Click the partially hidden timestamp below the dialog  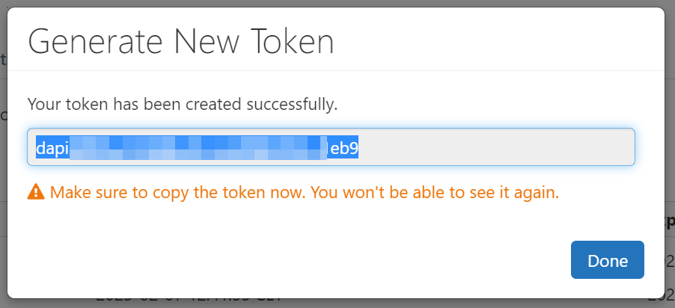coord(187,302)
